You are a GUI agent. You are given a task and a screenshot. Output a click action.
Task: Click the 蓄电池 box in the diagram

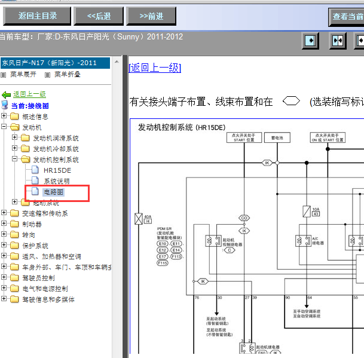[277, 137]
